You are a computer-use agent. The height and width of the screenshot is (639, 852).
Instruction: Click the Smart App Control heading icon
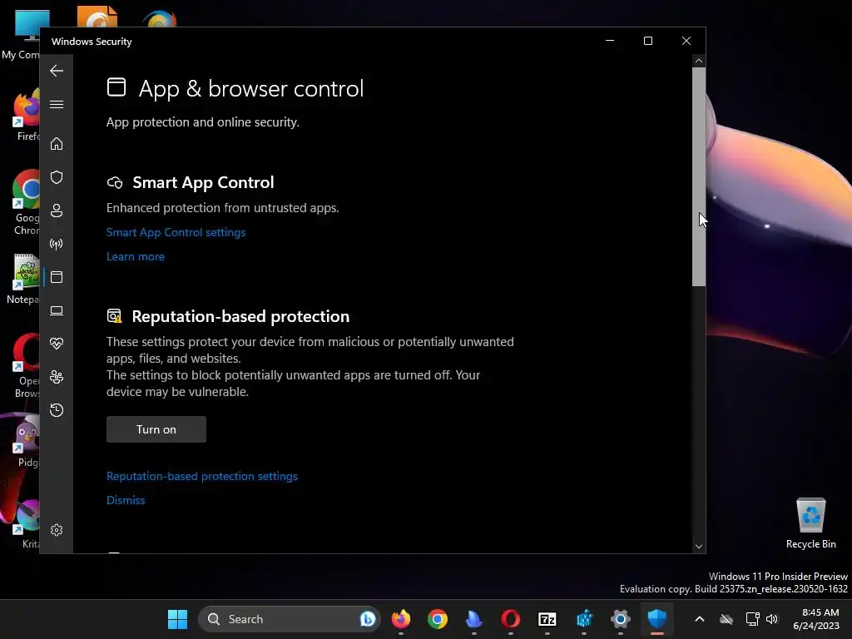[x=115, y=182]
